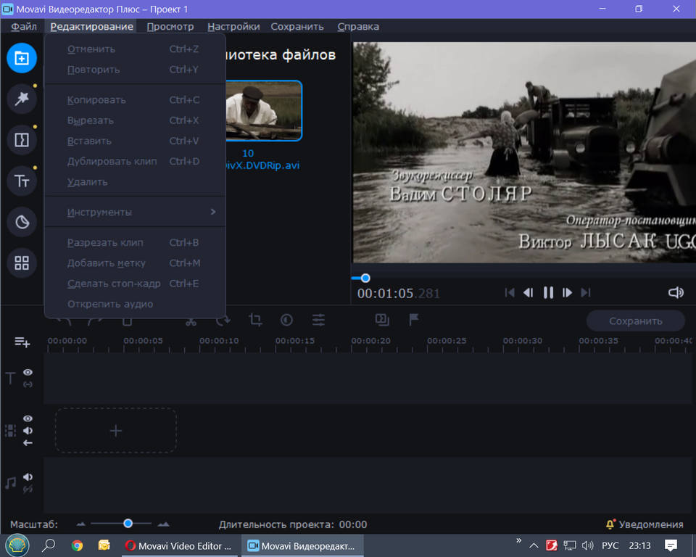This screenshot has height=557, width=696.
Task: Open the Windows Start menu
Action: [17, 545]
